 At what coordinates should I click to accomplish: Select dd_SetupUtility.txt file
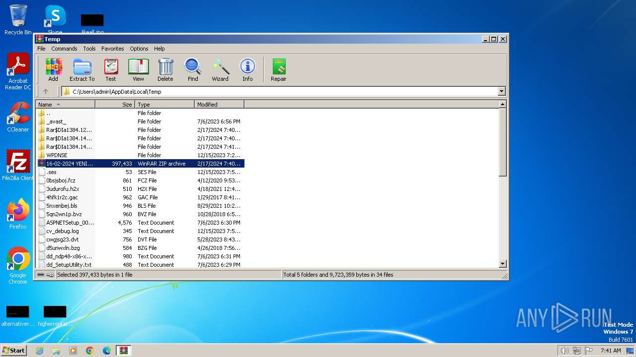point(140,265)
